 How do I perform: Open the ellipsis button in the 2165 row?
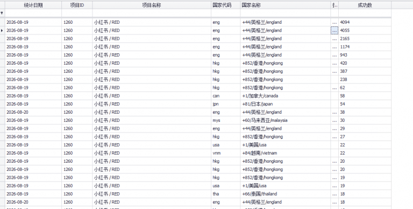pyautogui.click(x=335, y=39)
